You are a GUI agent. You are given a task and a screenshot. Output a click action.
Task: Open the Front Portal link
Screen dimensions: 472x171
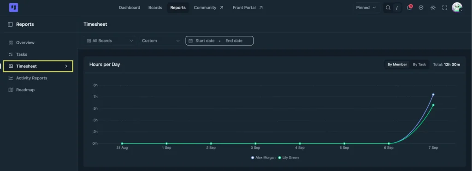point(248,7)
